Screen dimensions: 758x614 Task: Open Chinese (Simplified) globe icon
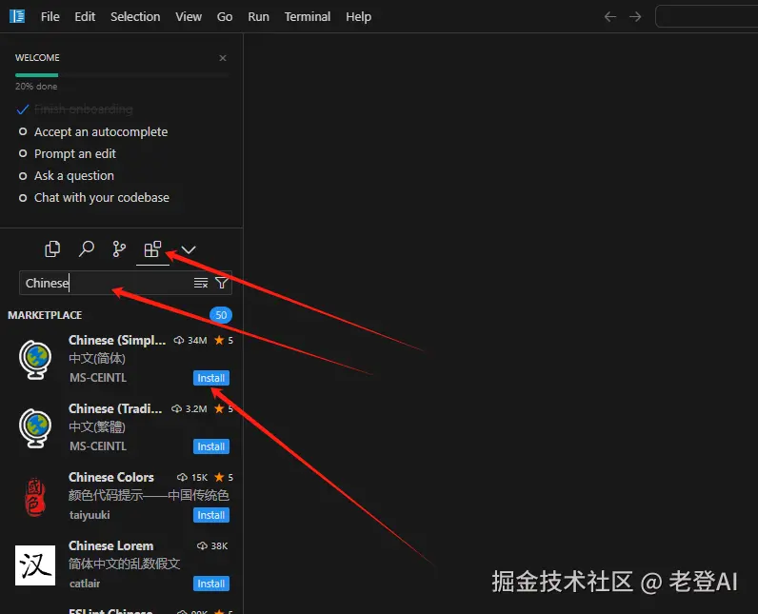[x=35, y=360]
